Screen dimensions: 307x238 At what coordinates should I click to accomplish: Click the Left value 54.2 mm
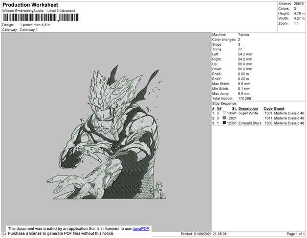click(x=245, y=54)
